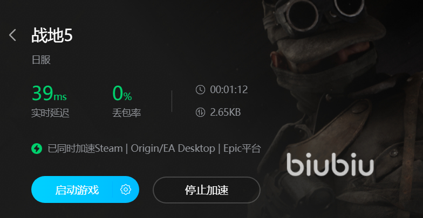Open launch settings gear beside 启动游戏
This screenshot has height=218, width=423.
125,189
